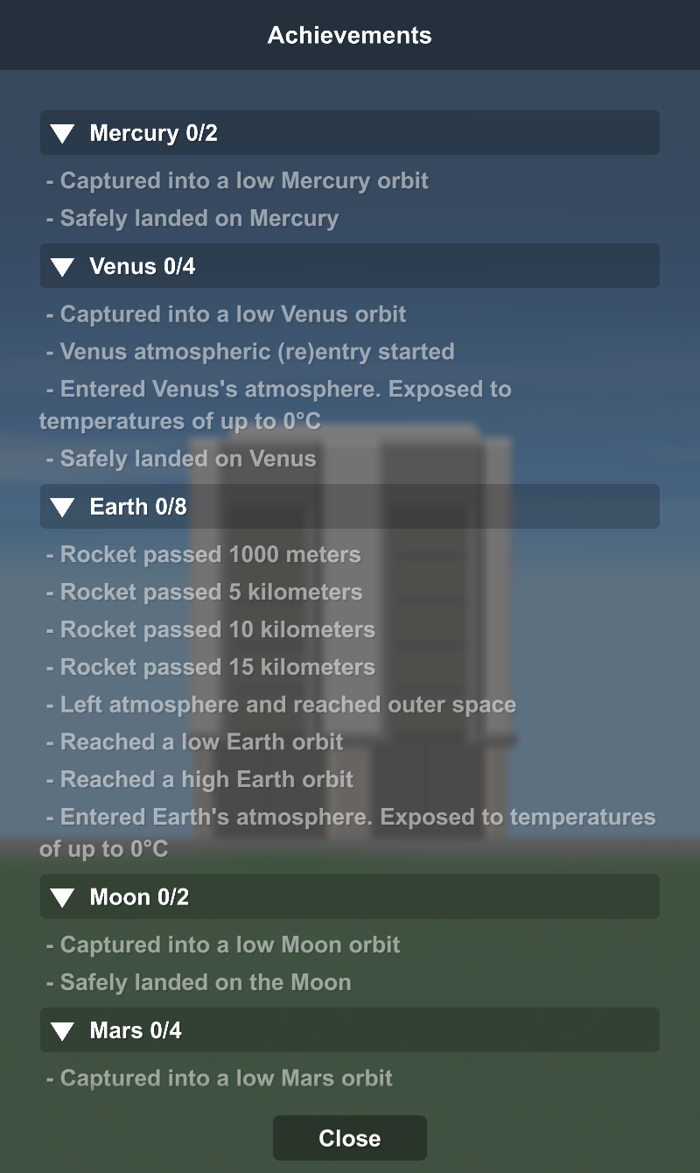The height and width of the screenshot is (1173, 700).
Task: Click 'Venus atmospheric (re)entry started' entry
Action: 257,352
